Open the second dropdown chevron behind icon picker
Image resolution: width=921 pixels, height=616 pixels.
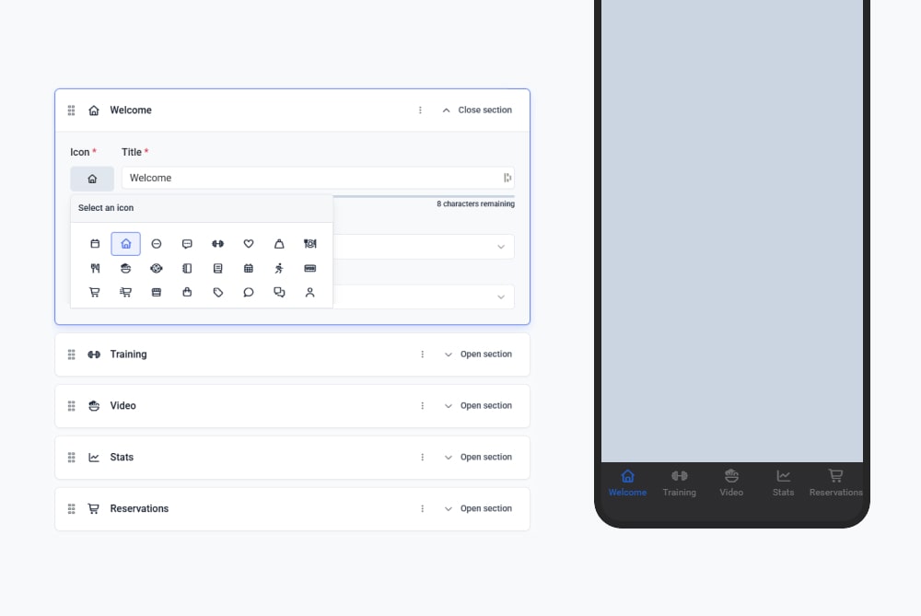[501, 297]
